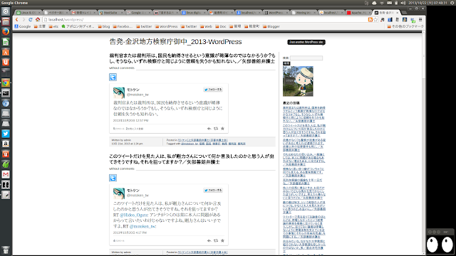
Task: Open the Web bookmarks folder
Action: (206, 26)
